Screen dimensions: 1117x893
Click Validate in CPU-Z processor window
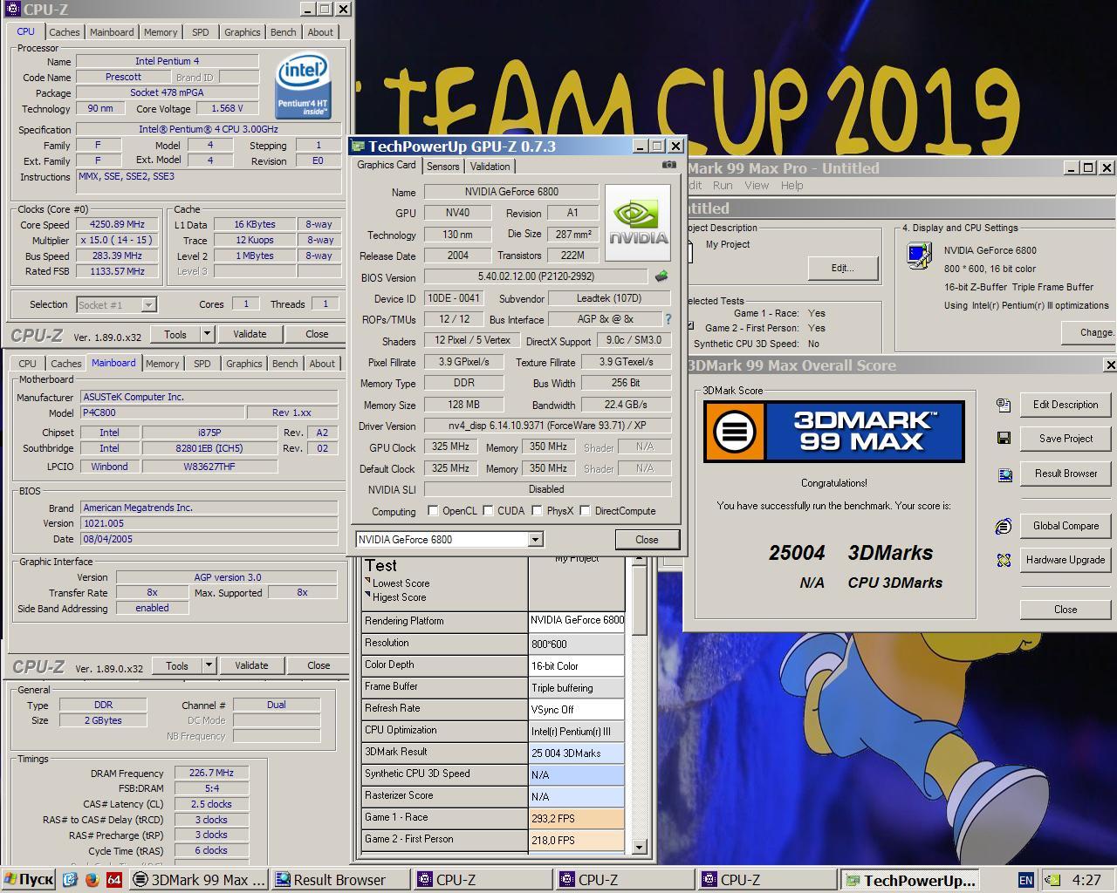(x=250, y=334)
